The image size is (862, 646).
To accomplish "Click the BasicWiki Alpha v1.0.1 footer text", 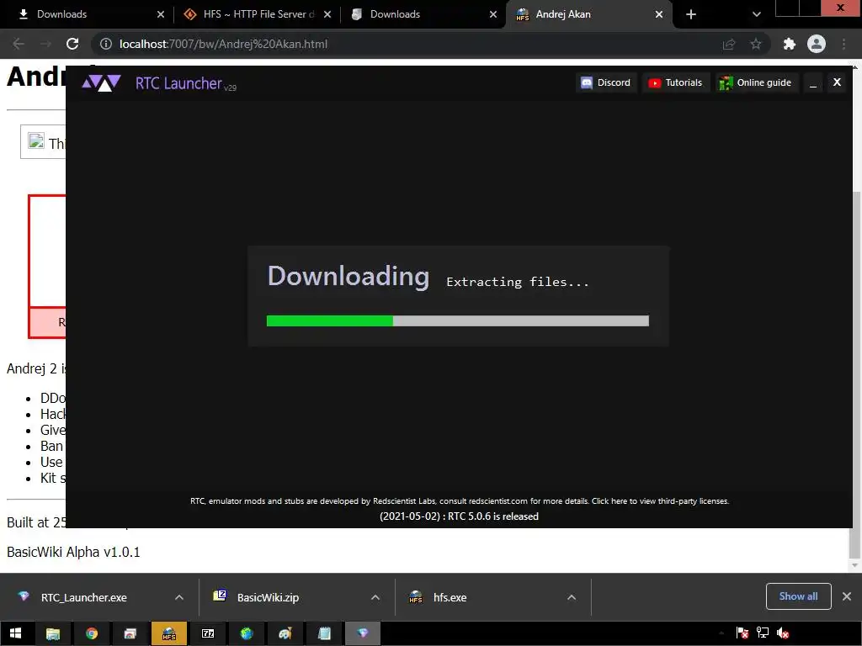I will coord(73,552).
